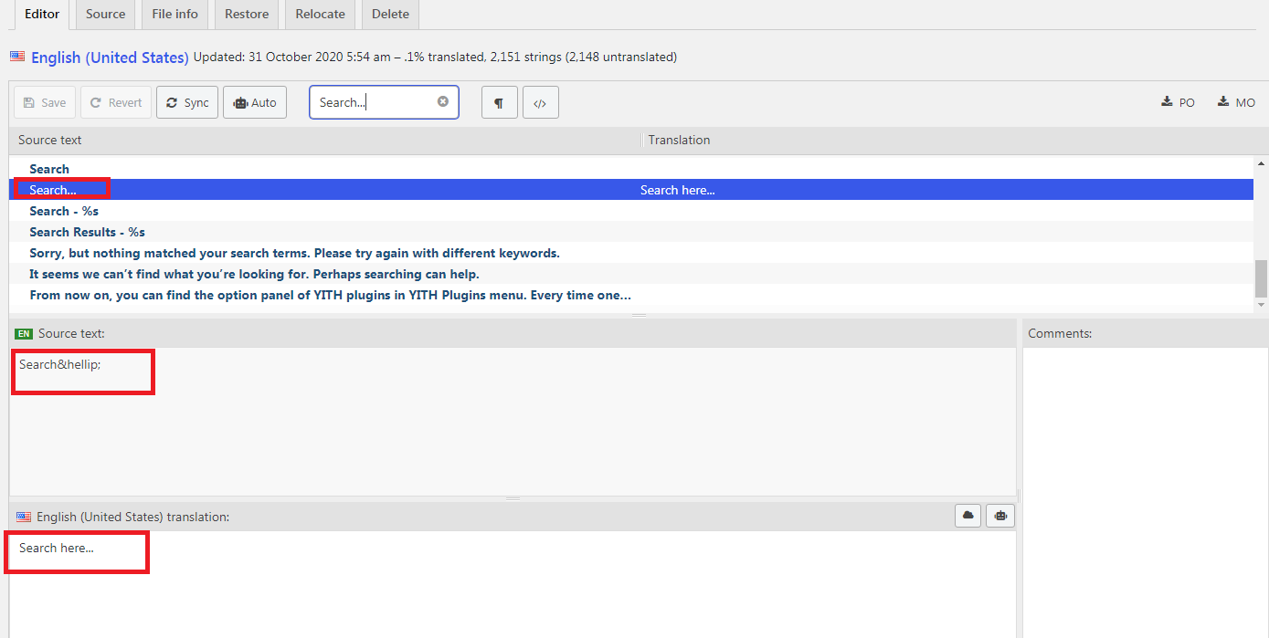Click the cloud suggest translation icon

tap(968, 516)
